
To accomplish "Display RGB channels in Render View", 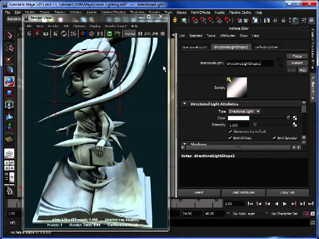I will [x=83, y=34].
